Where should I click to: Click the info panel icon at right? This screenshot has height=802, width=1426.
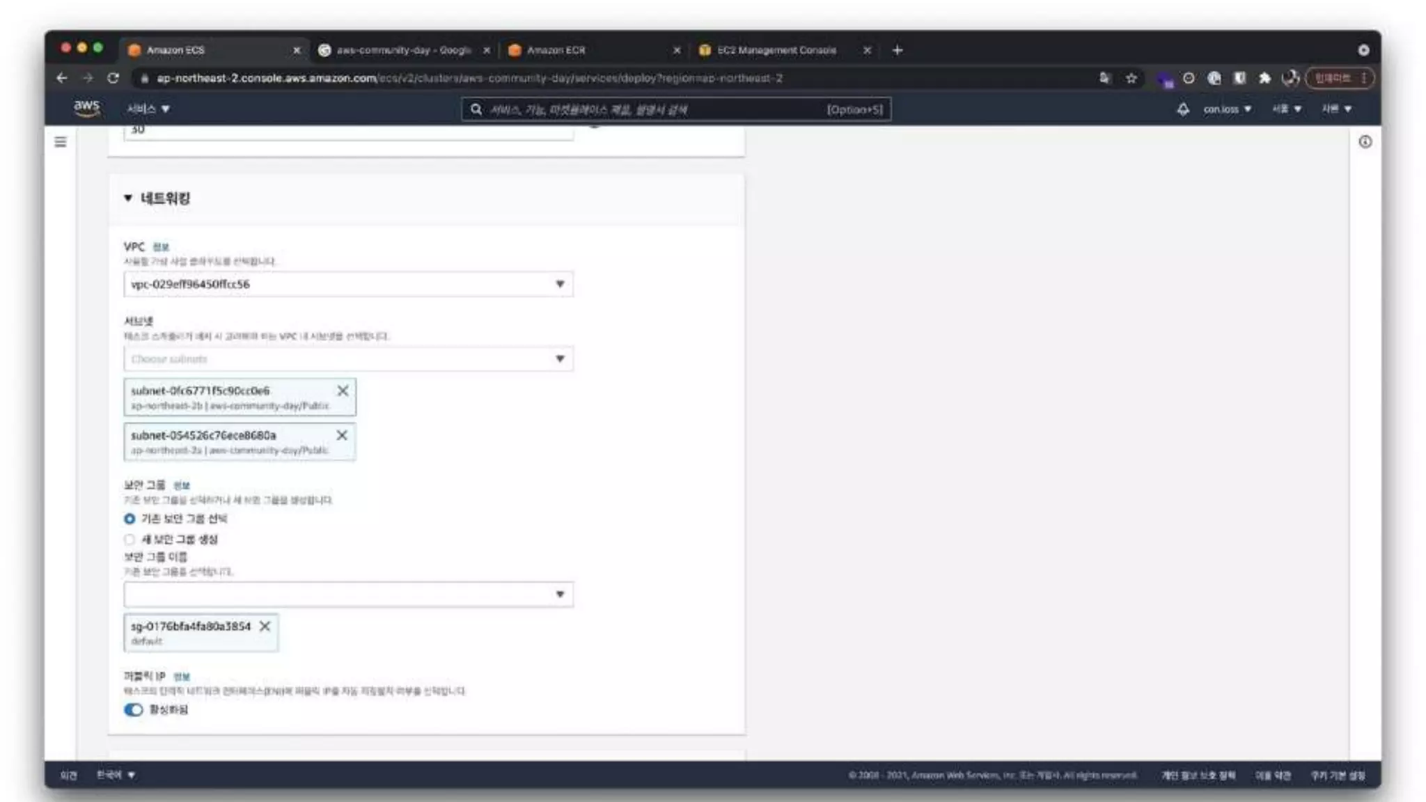click(x=1365, y=142)
